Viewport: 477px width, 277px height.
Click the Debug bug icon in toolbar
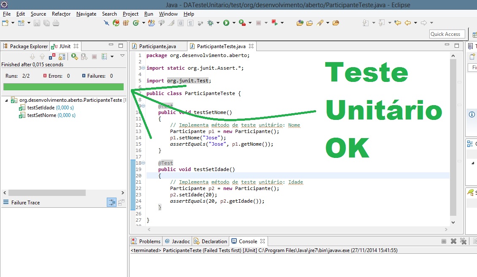(x=210, y=23)
